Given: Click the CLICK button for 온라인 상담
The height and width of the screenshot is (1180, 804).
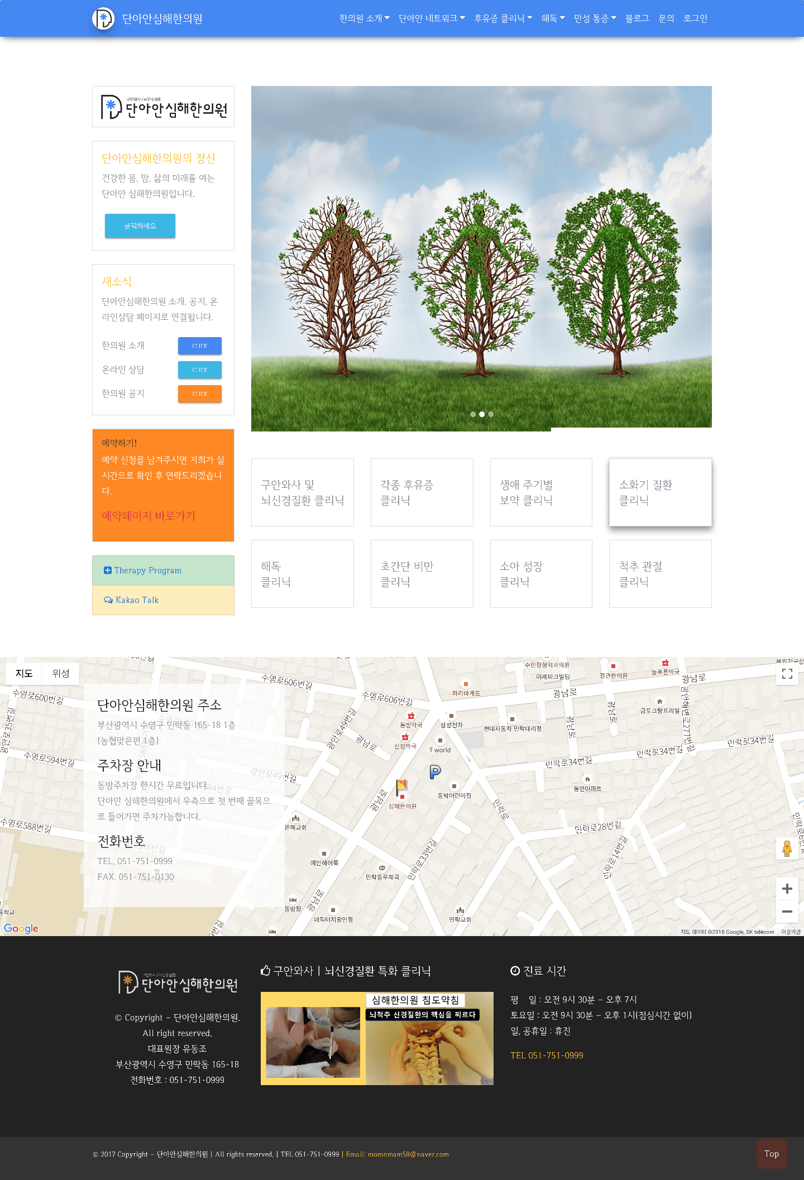Looking at the screenshot, I should tap(200, 370).
